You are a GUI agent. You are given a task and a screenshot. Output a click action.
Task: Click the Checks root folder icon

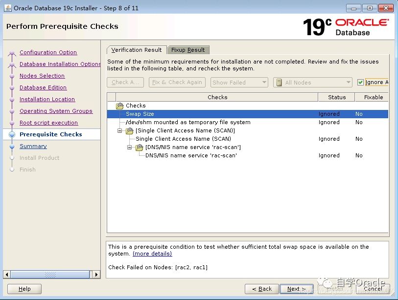click(120, 106)
